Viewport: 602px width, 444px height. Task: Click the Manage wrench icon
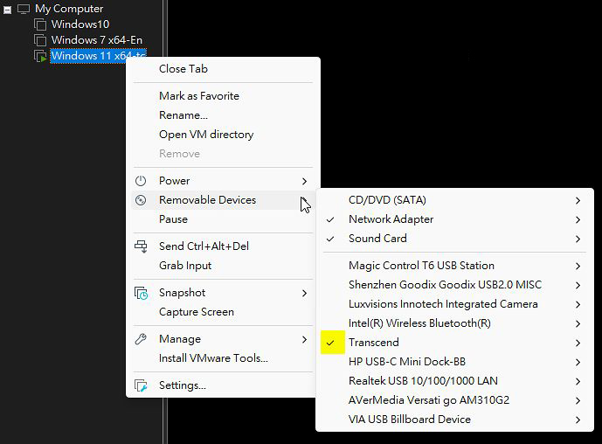point(141,339)
